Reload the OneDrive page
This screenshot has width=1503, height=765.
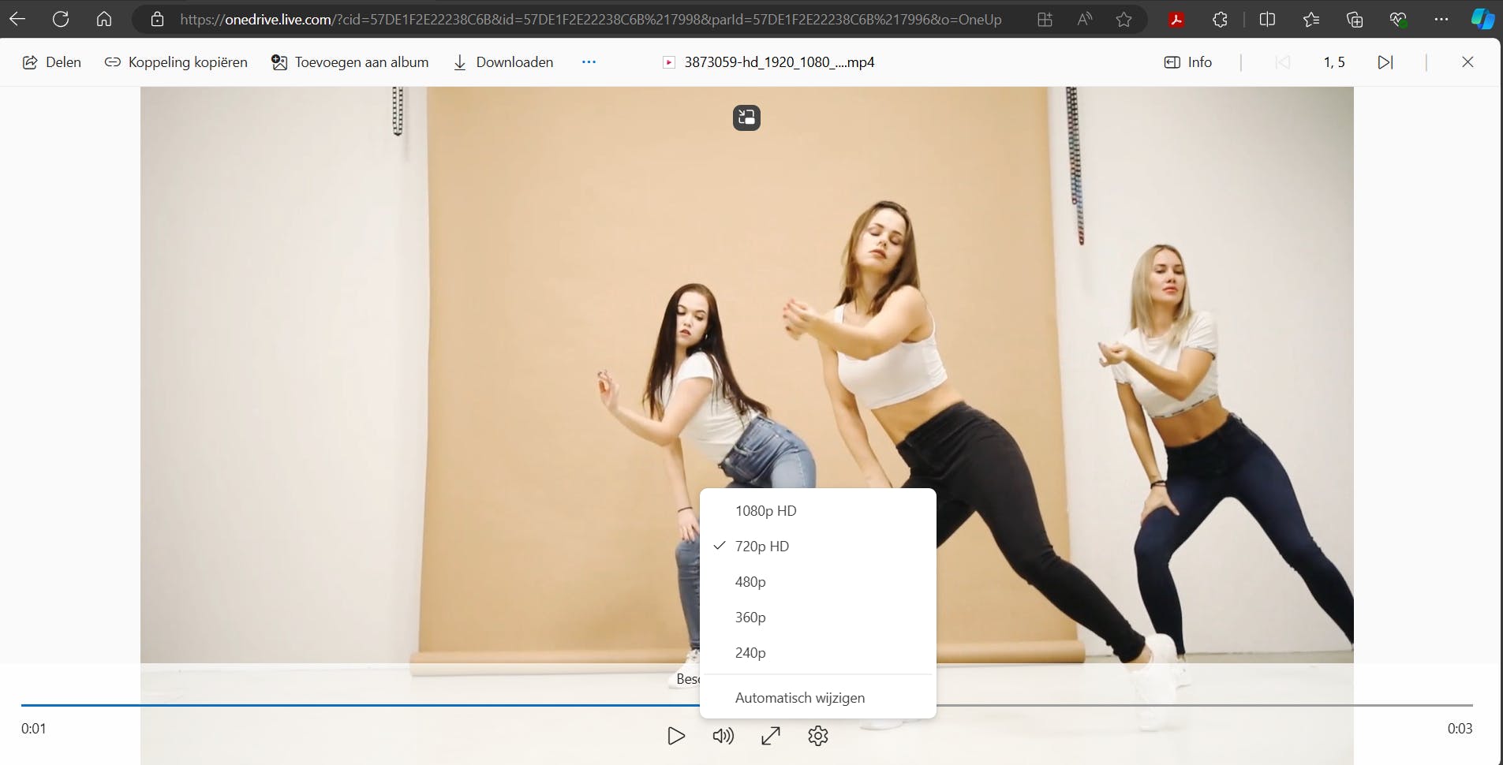61,20
